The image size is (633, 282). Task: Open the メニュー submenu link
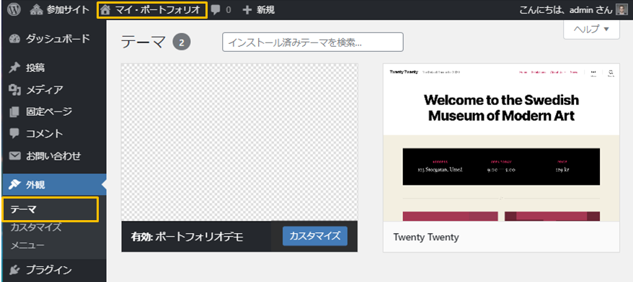click(27, 245)
